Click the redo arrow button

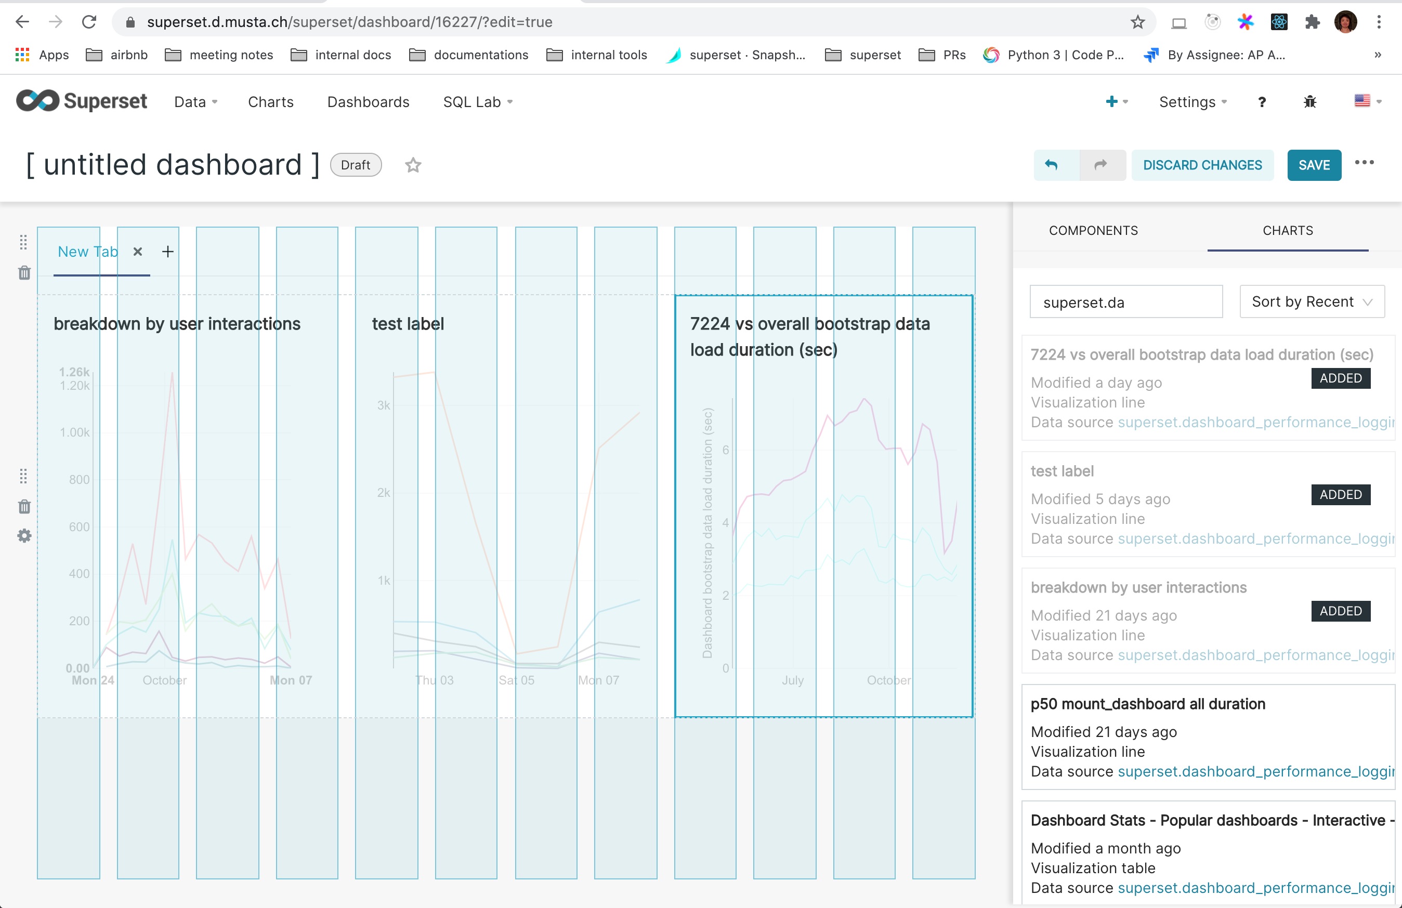pyautogui.click(x=1100, y=165)
